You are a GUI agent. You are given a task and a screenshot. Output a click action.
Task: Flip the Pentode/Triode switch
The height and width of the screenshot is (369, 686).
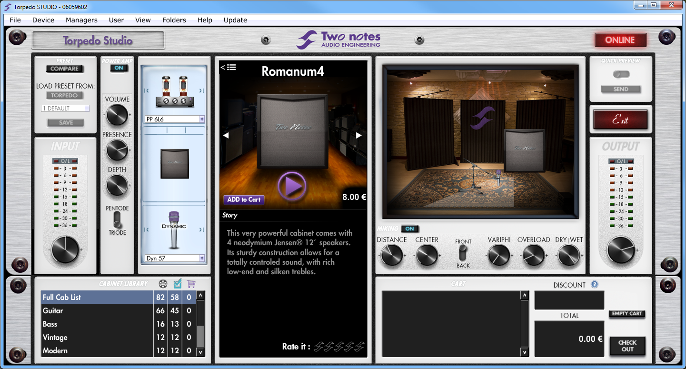tap(117, 220)
